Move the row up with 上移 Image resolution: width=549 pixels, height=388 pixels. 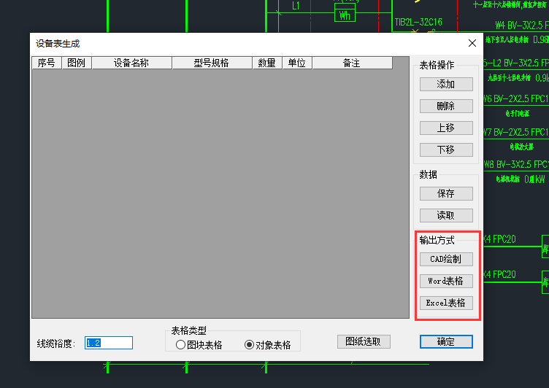coord(445,128)
